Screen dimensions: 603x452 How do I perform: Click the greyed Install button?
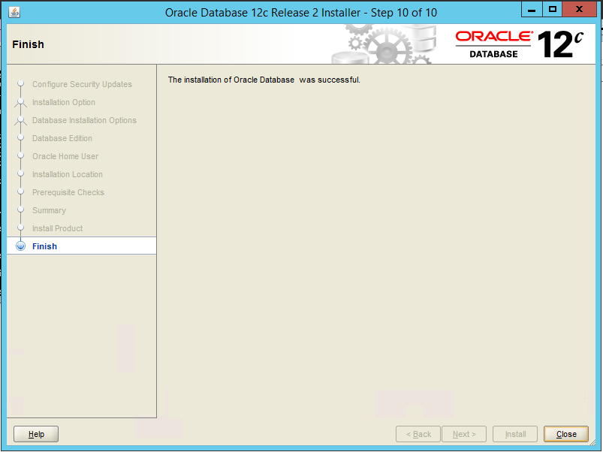(515, 434)
